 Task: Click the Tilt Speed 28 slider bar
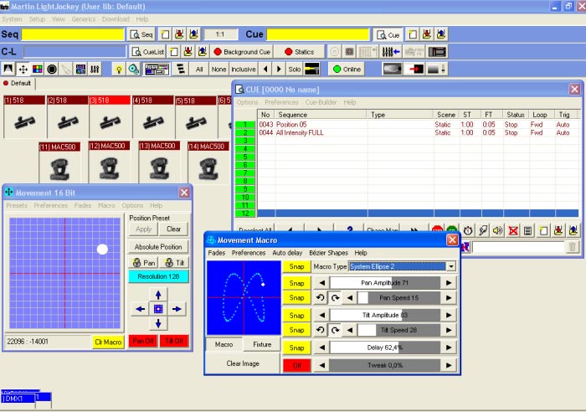tap(398, 330)
